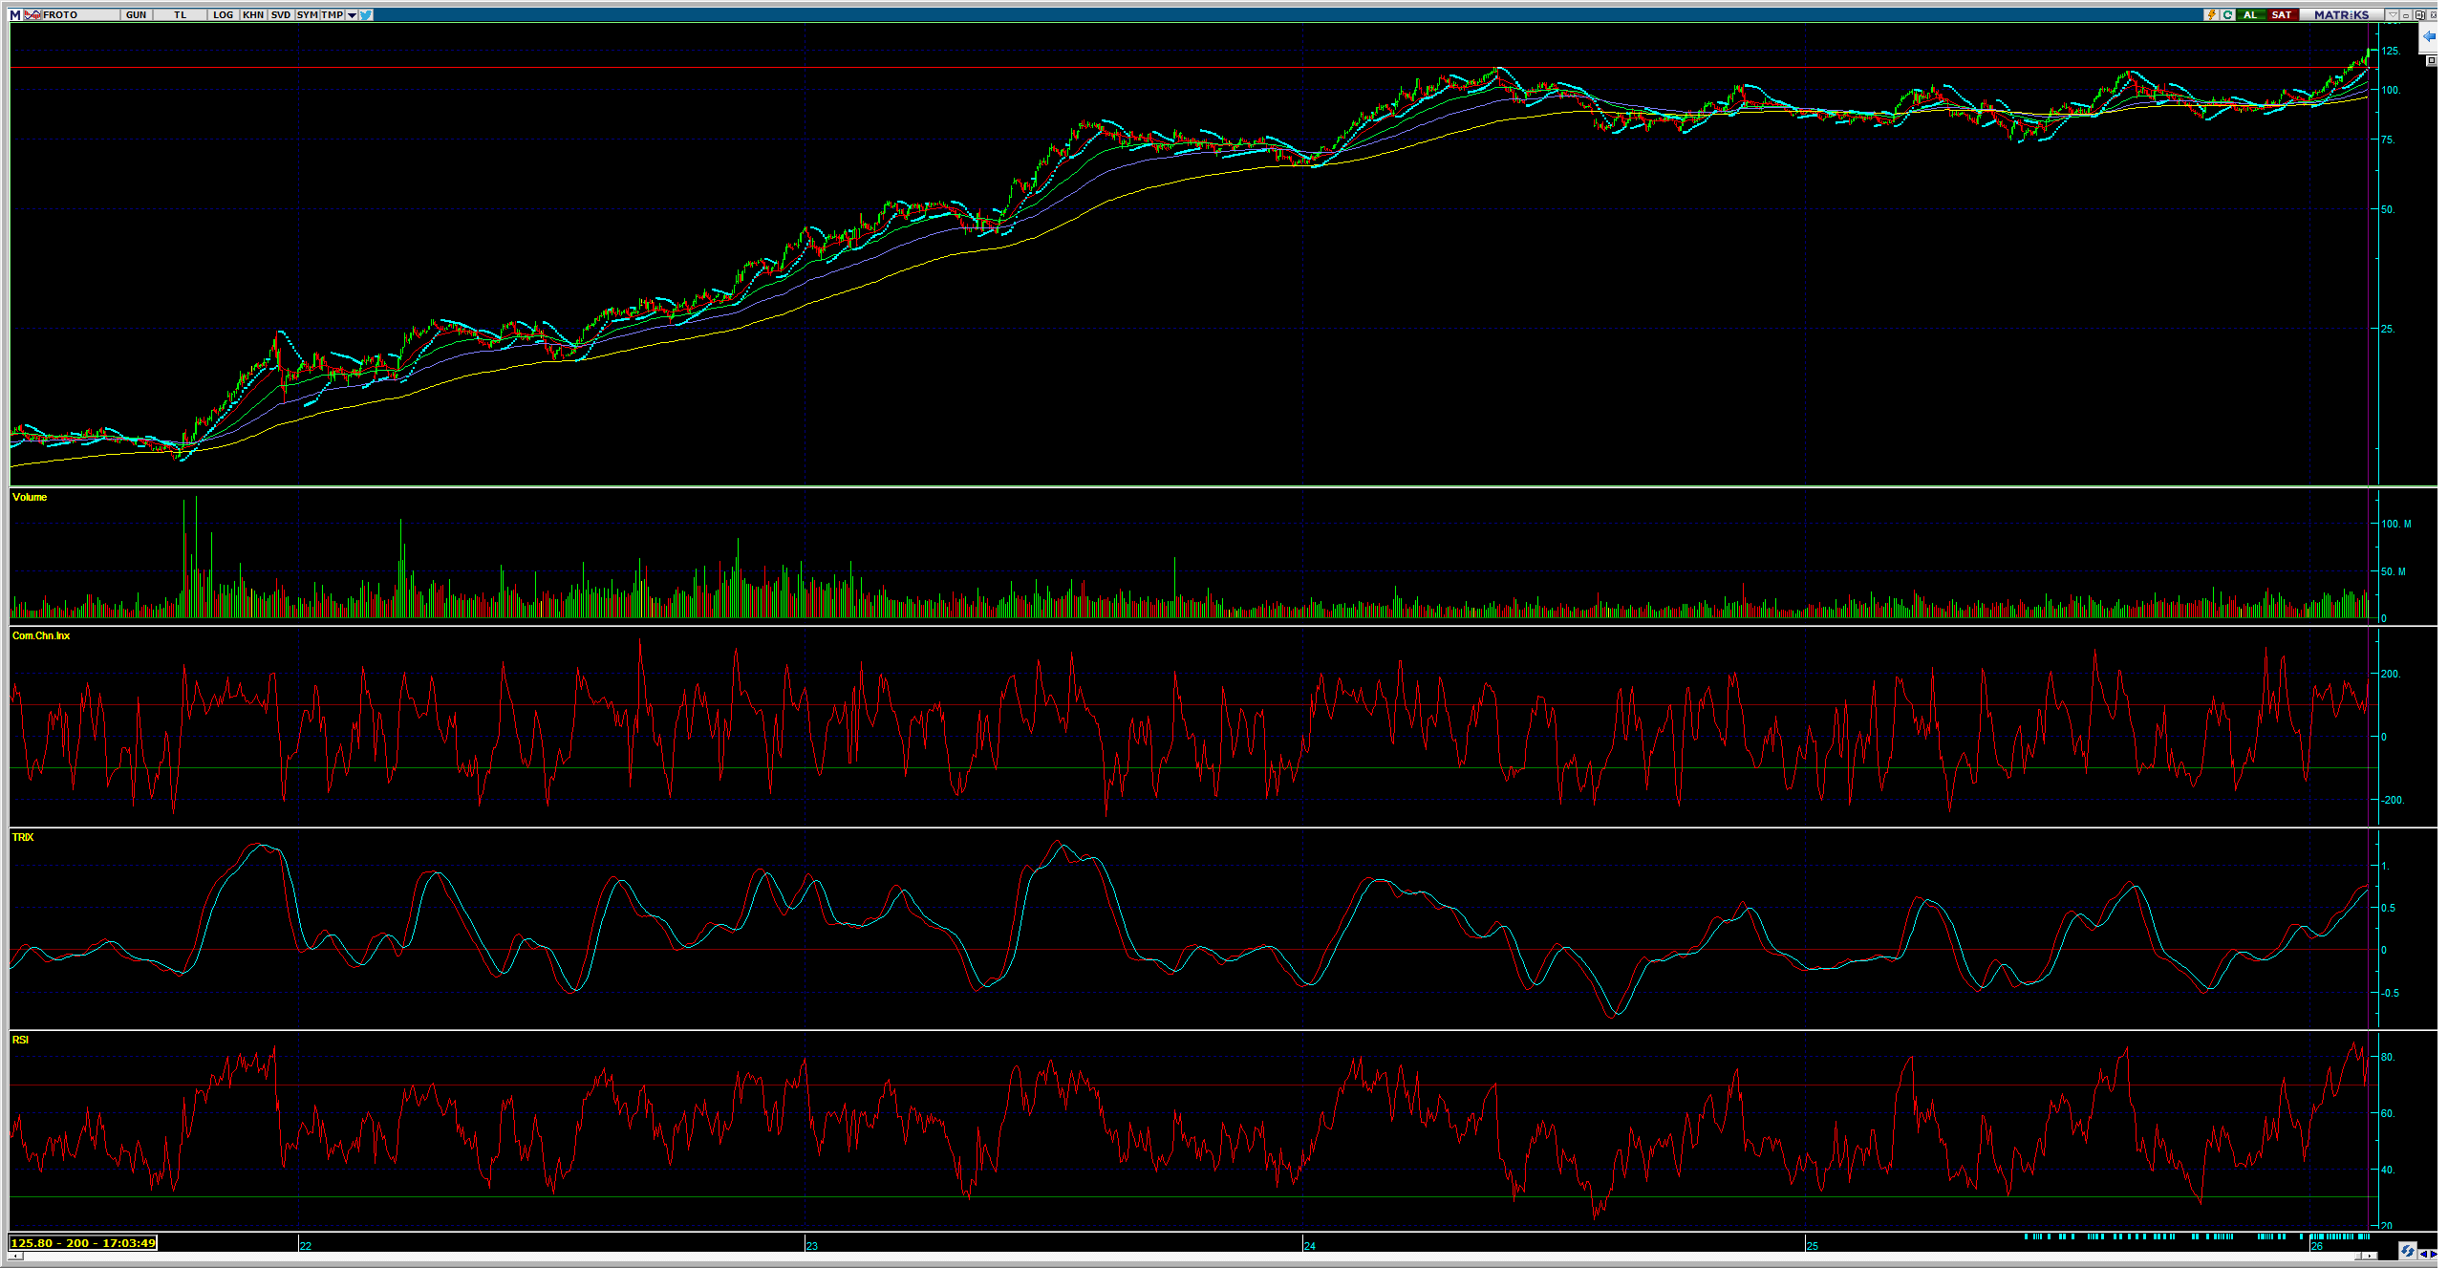The image size is (2448, 1268).
Task: Click the green refresh circular icon
Action: coord(2227,14)
